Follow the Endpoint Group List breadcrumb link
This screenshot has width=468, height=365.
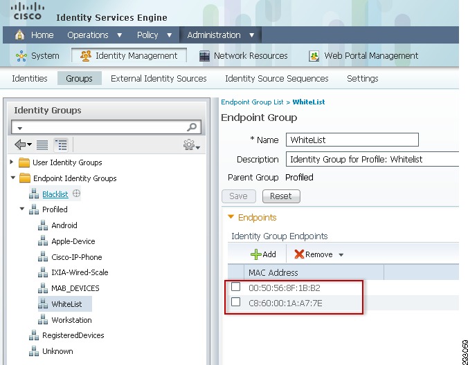coord(252,102)
